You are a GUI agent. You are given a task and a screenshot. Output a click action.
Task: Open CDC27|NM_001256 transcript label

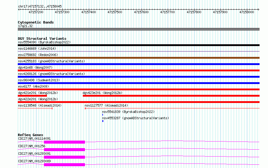pos(32,146)
